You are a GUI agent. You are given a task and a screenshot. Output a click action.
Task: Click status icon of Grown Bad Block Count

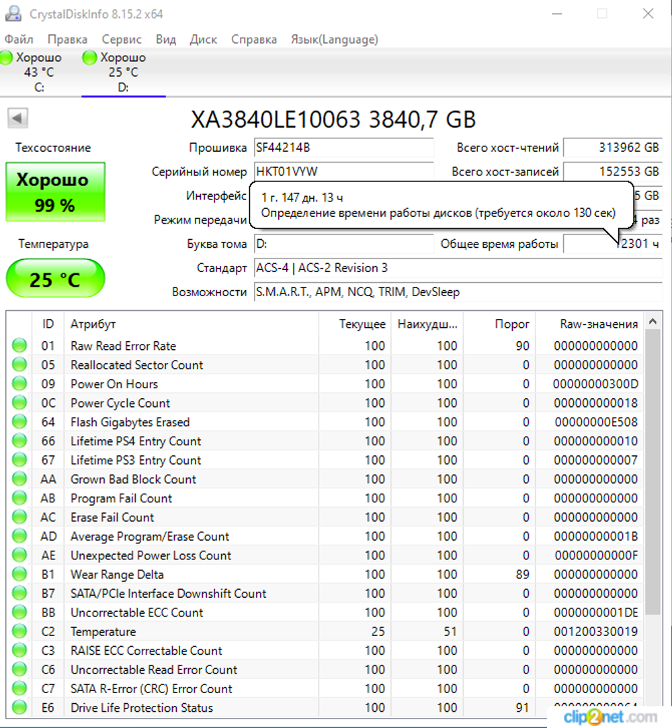(x=19, y=479)
